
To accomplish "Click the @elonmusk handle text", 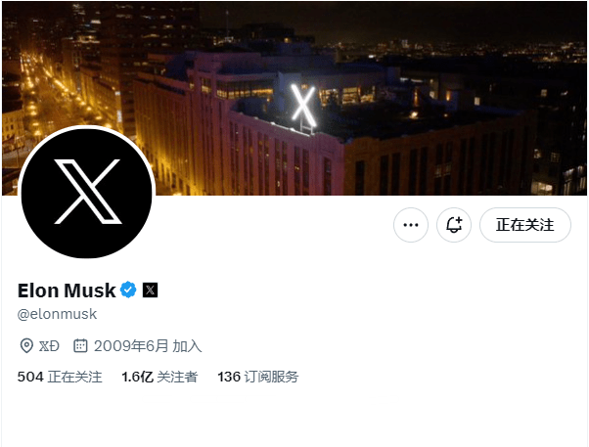I will point(57,314).
